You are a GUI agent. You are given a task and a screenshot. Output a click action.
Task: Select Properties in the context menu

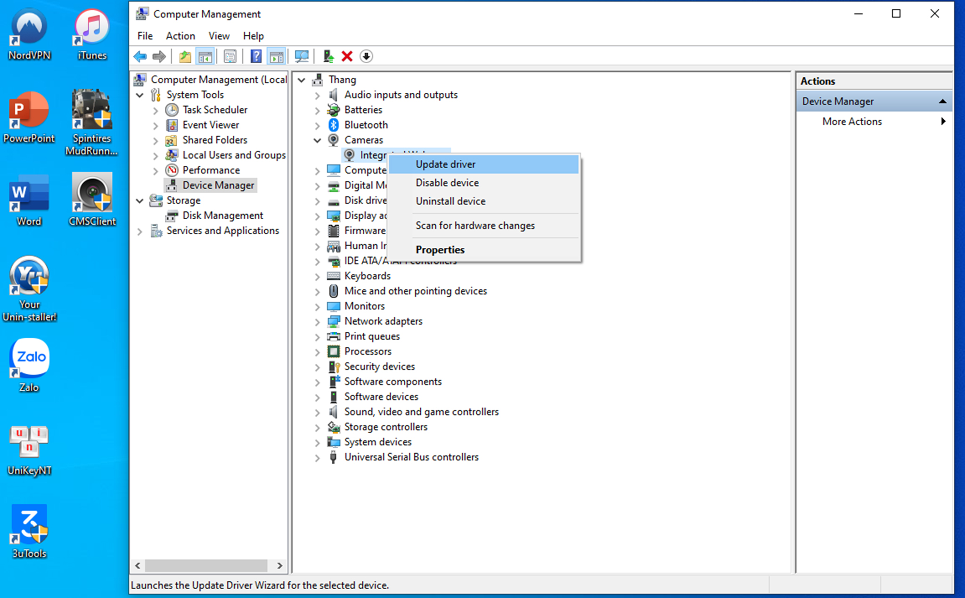click(440, 250)
